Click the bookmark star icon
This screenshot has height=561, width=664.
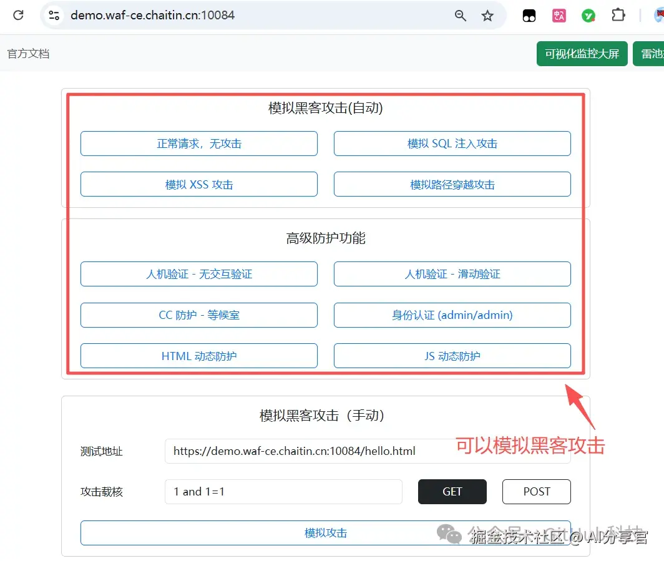tap(487, 16)
